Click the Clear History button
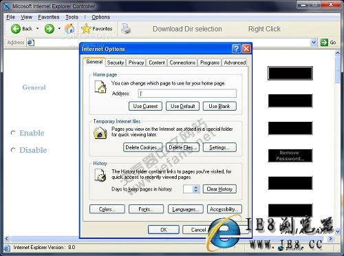The height and width of the screenshot is (256, 344). pyautogui.click(x=219, y=189)
